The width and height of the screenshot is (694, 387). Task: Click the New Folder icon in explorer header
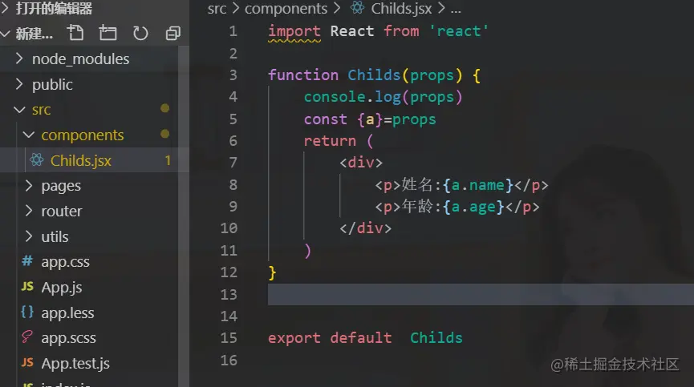click(108, 33)
